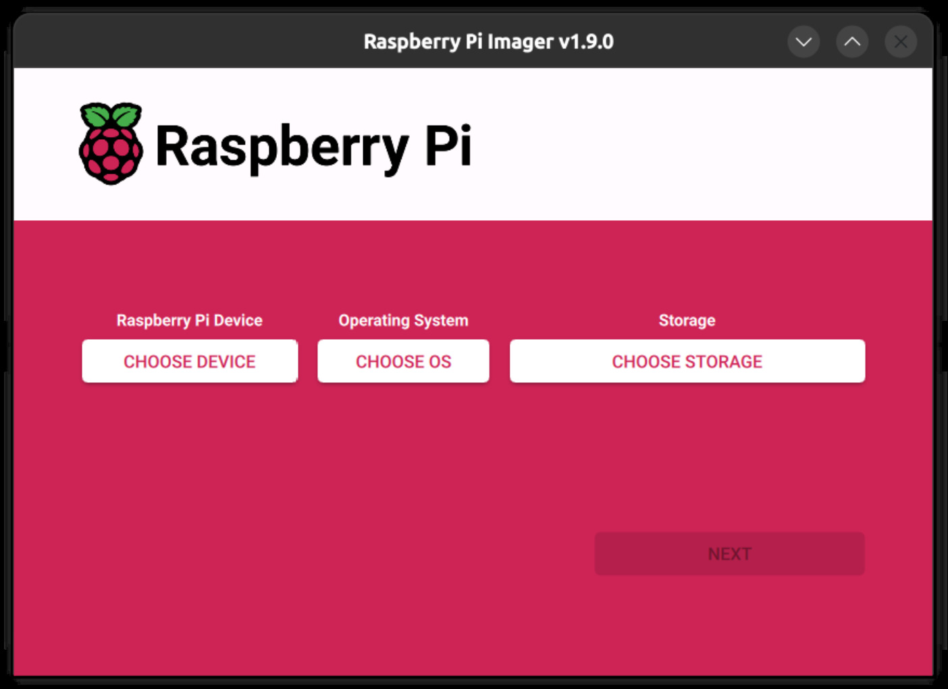Open the Choose Storage selection list
This screenshot has height=689, width=948.
tap(687, 361)
